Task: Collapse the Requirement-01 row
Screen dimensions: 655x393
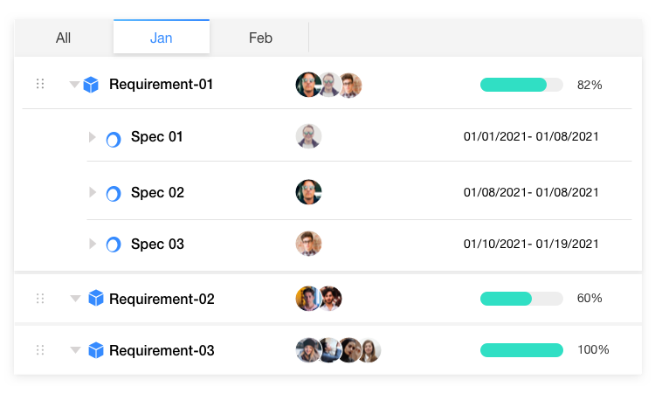Action: coord(74,85)
